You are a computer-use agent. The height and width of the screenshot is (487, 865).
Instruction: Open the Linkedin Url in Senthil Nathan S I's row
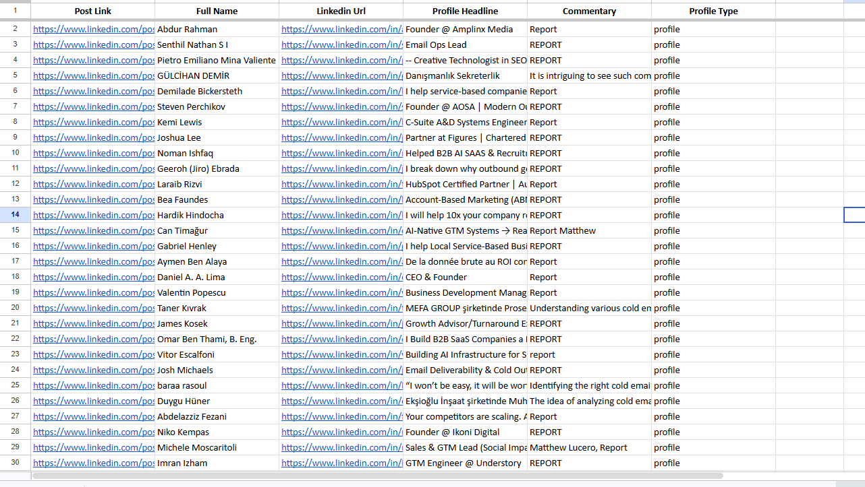[342, 44]
